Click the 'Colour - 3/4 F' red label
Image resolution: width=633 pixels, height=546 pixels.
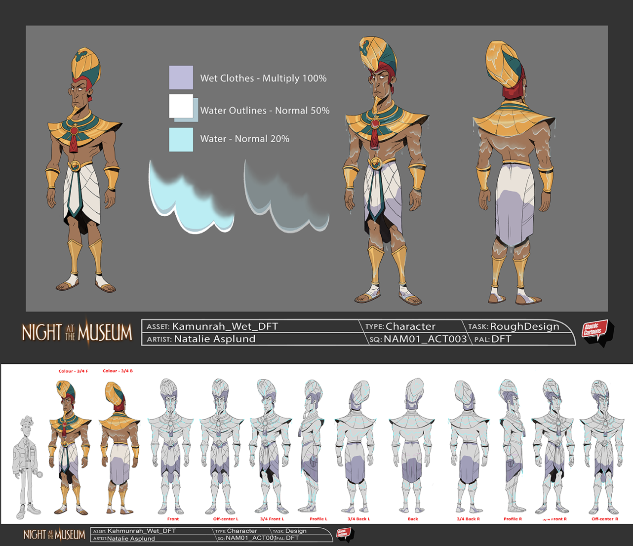pos(74,371)
